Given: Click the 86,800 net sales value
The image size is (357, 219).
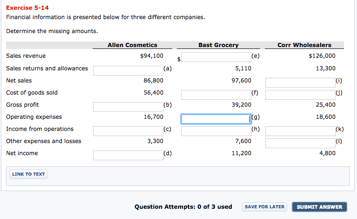Looking at the screenshot, I should click(x=153, y=81).
